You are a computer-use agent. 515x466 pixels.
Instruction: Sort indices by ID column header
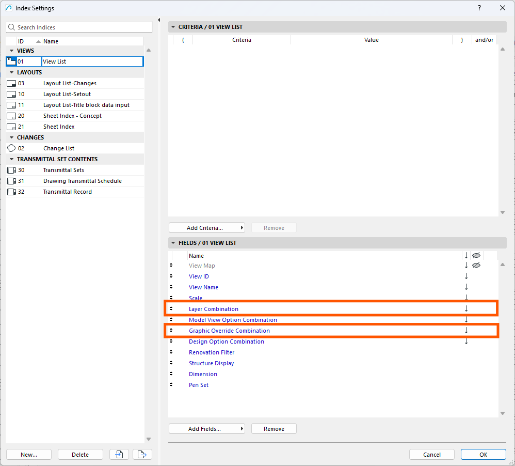pos(29,41)
